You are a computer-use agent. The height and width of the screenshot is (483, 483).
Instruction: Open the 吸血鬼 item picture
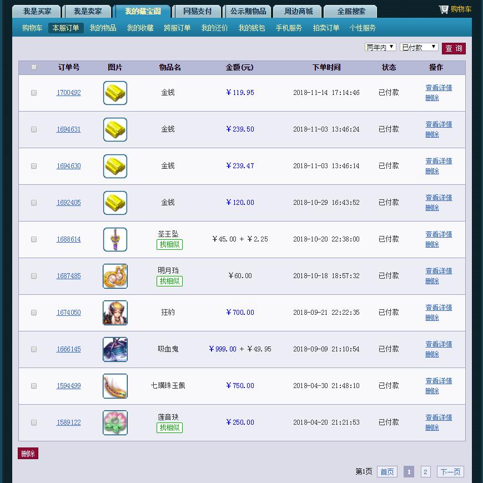click(115, 349)
